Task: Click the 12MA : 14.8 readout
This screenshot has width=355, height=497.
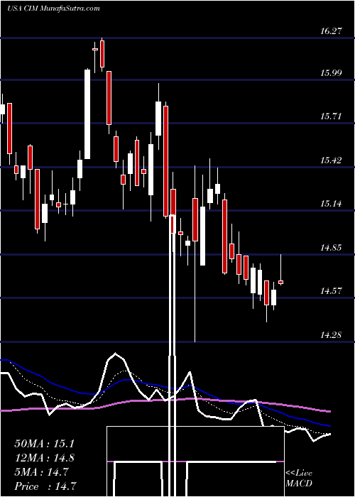Action: point(44,458)
